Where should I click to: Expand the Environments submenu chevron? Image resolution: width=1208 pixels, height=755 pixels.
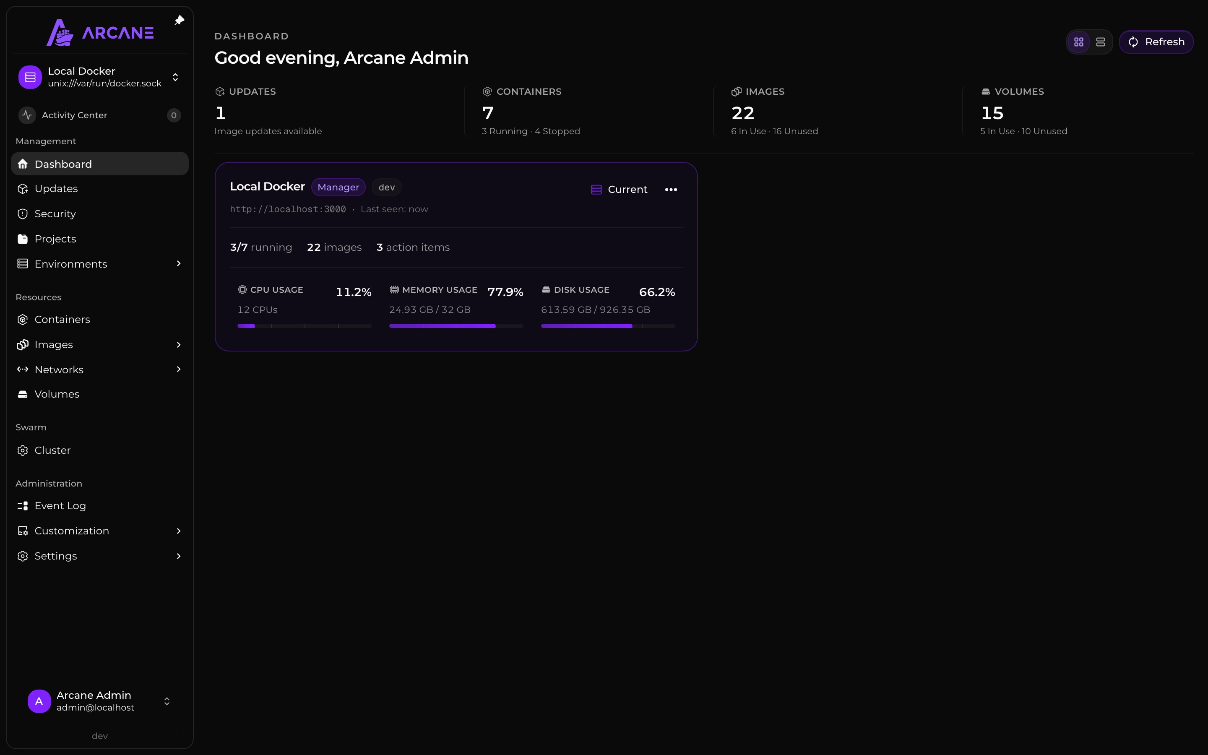[179, 264]
